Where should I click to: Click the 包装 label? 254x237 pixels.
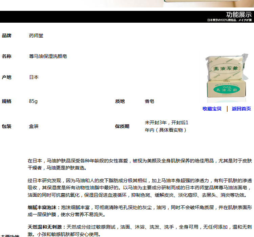[6, 126]
